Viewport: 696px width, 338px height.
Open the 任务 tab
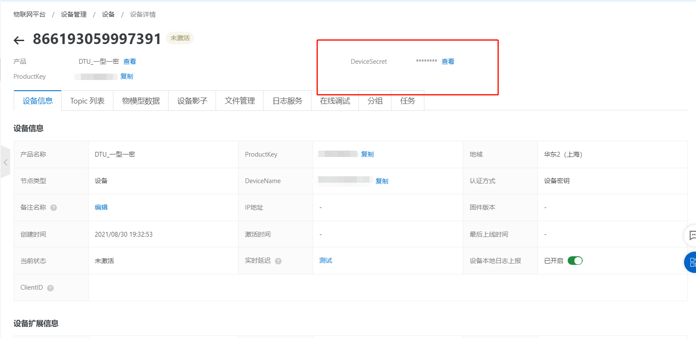click(x=408, y=101)
